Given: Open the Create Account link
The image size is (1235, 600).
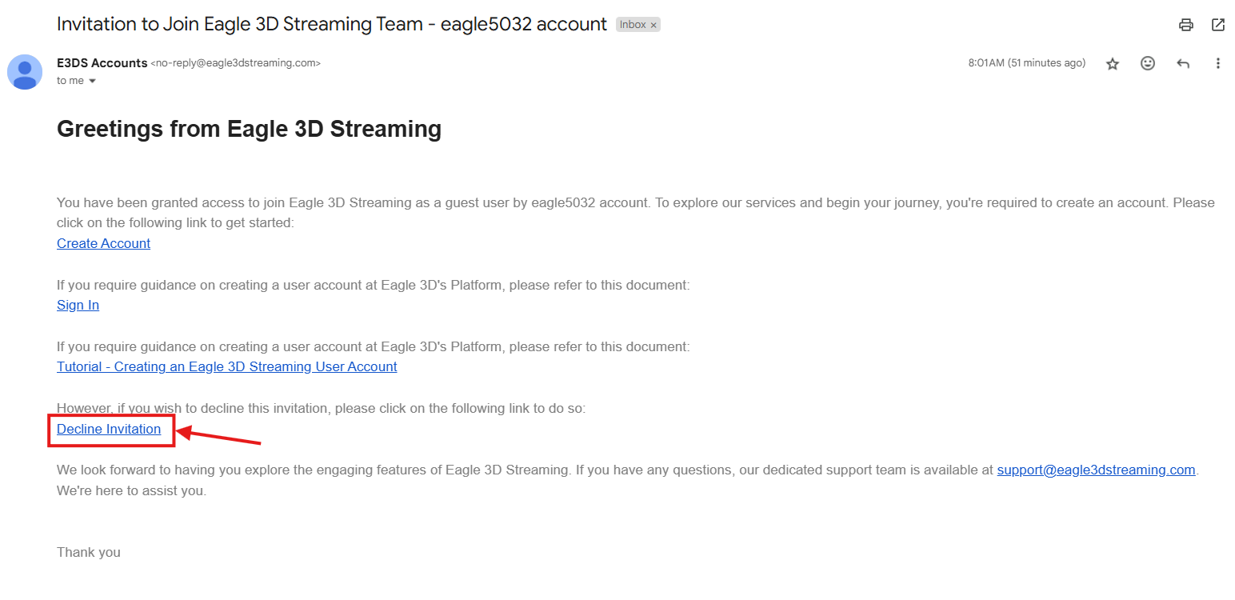Looking at the screenshot, I should [x=103, y=243].
